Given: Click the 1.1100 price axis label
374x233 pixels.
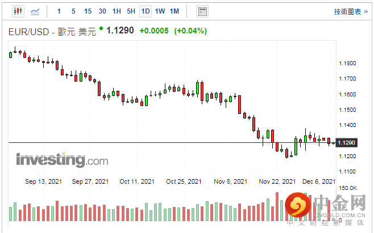Looking at the screenshot, I should click(x=347, y=172).
